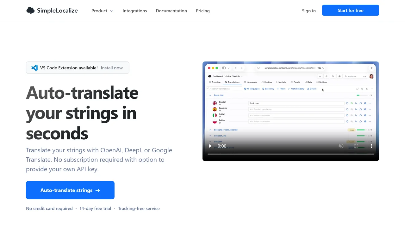Choose All languages filter in the demo video

tap(252, 89)
